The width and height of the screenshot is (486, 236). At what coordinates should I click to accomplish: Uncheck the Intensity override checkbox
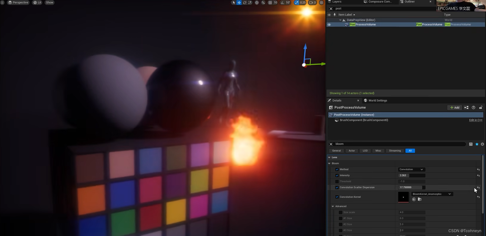pos(337,176)
